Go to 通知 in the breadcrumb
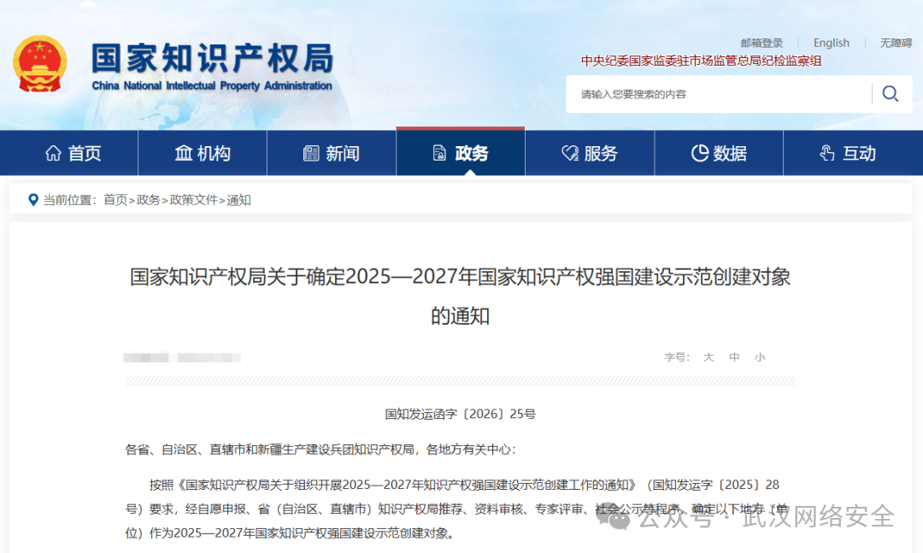The width and height of the screenshot is (923, 553). [239, 200]
